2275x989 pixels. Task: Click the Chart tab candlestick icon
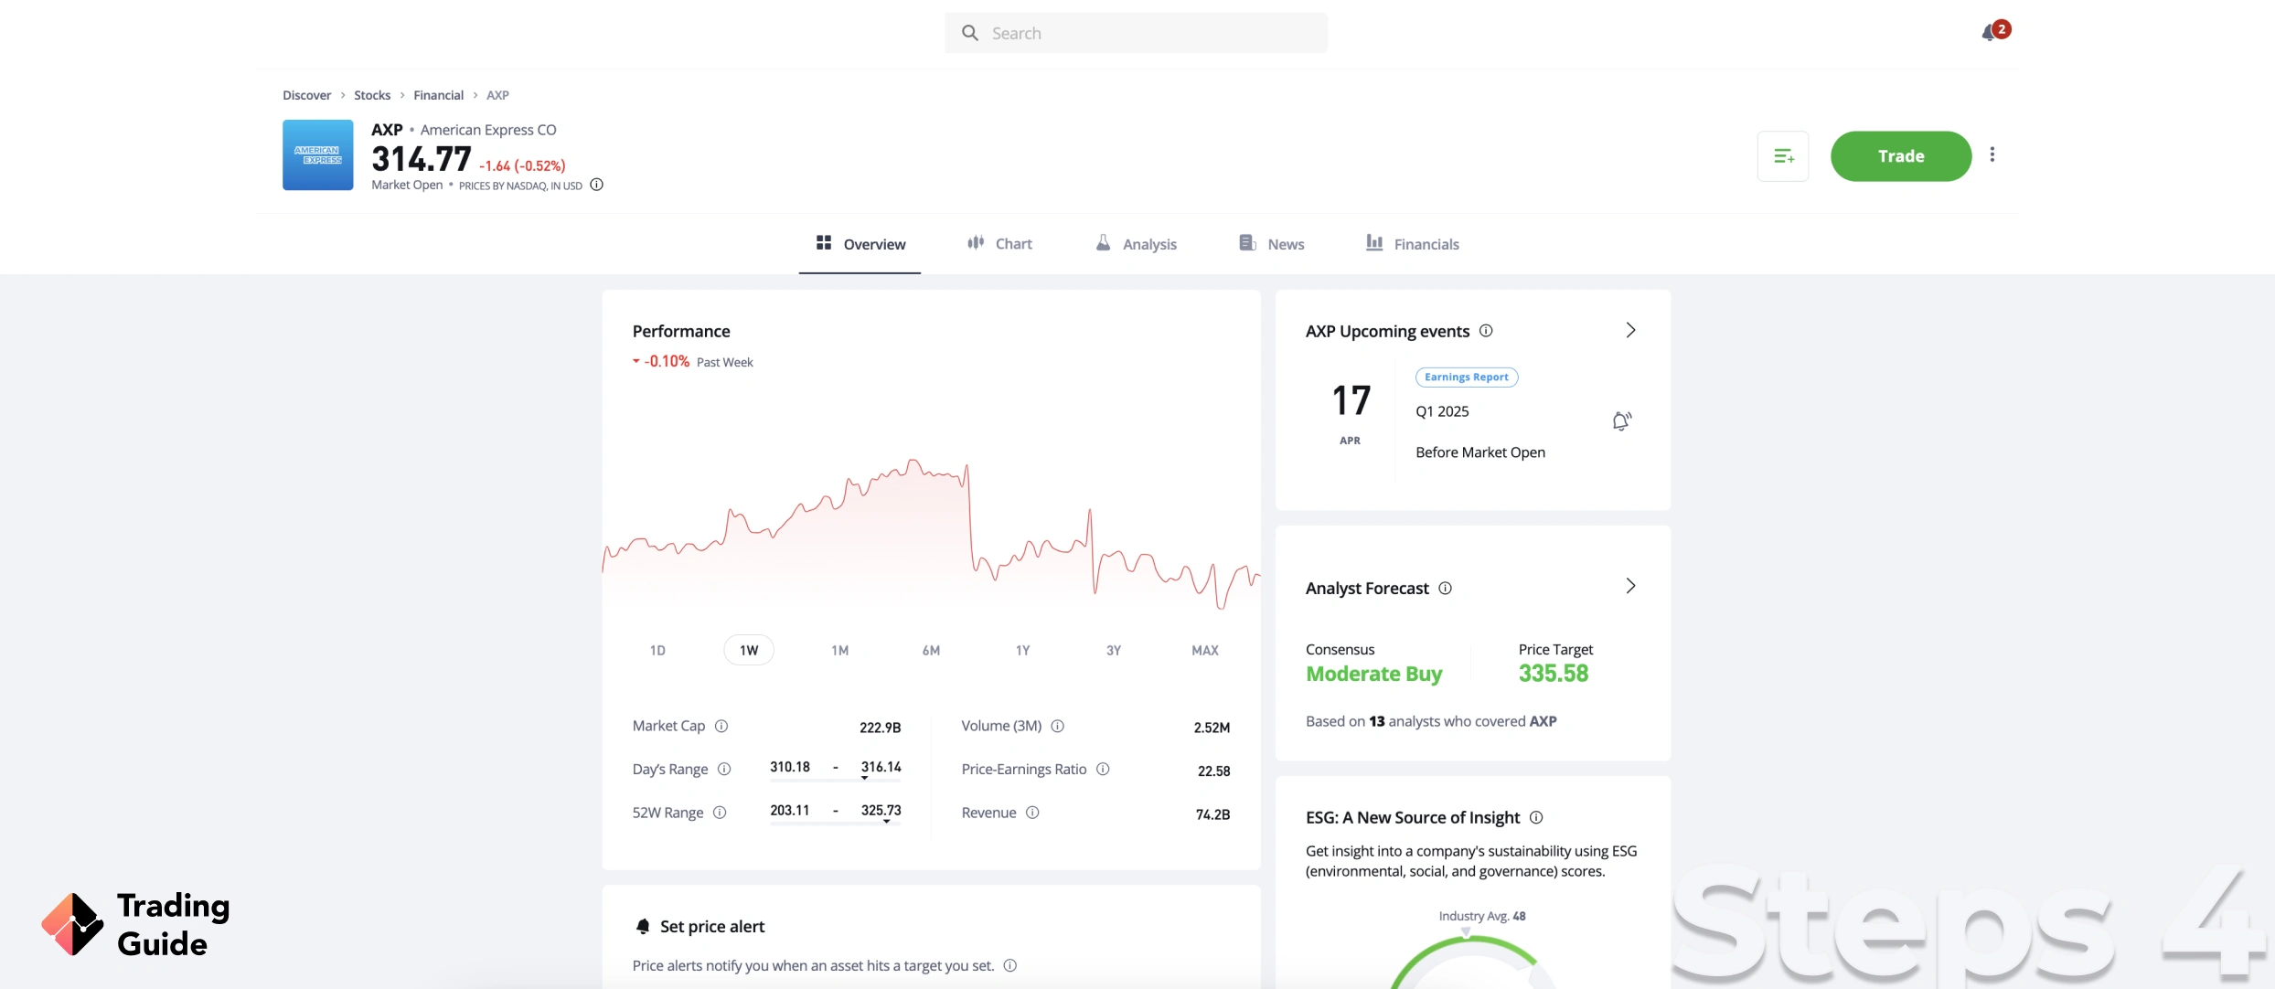(x=976, y=242)
